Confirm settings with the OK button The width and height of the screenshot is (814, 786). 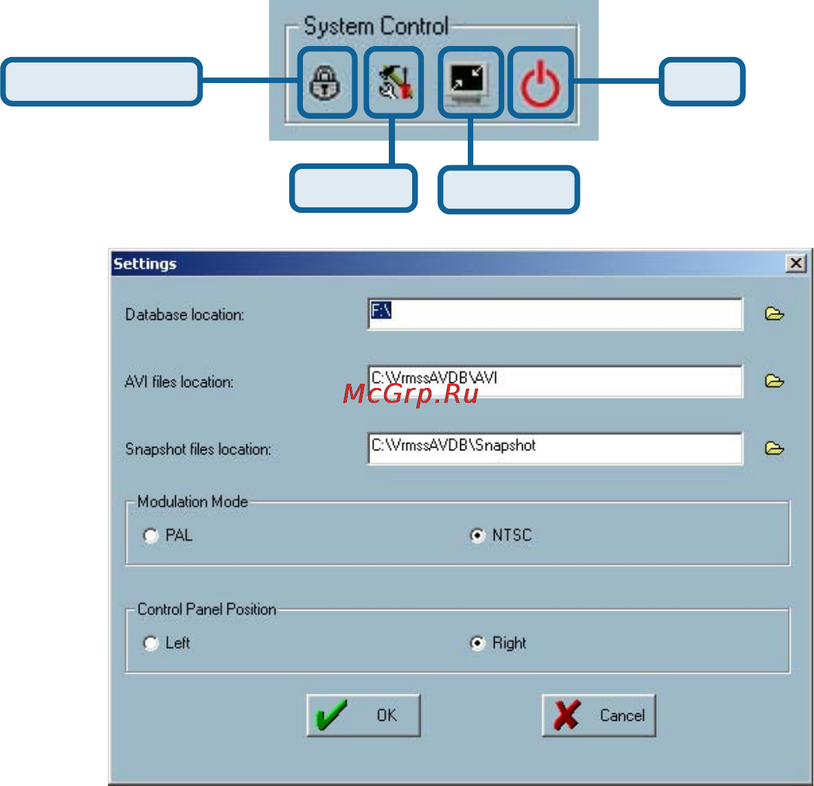[363, 715]
